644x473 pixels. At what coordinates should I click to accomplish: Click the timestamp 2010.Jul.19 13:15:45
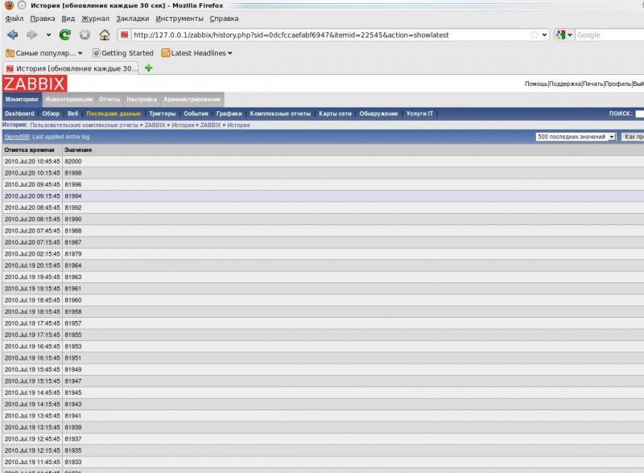(x=32, y=427)
